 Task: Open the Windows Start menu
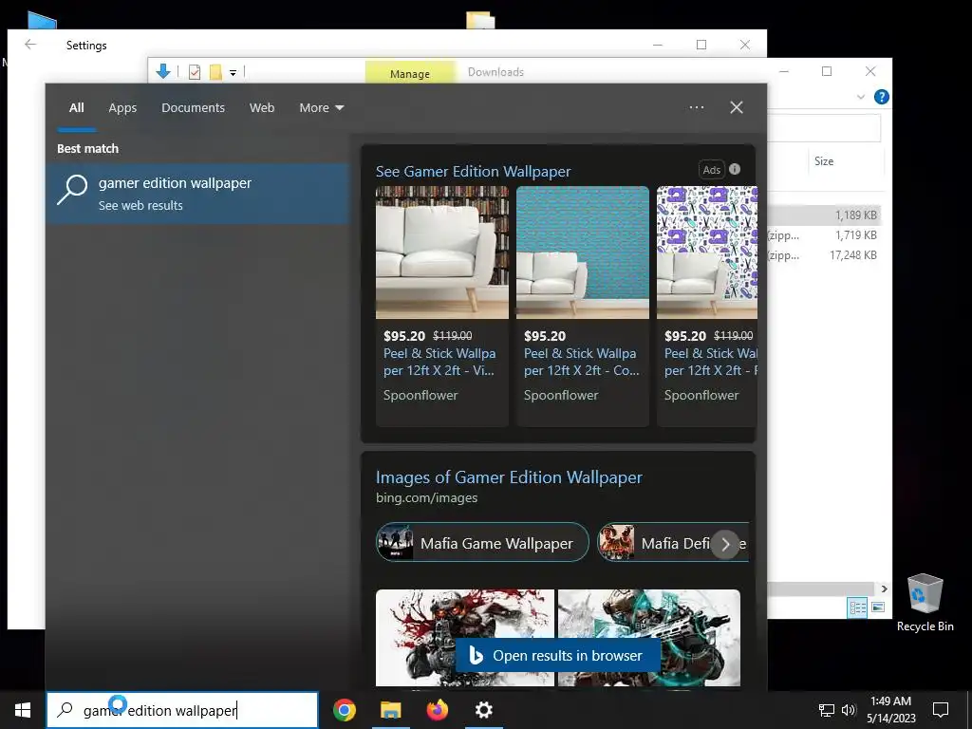click(23, 710)
